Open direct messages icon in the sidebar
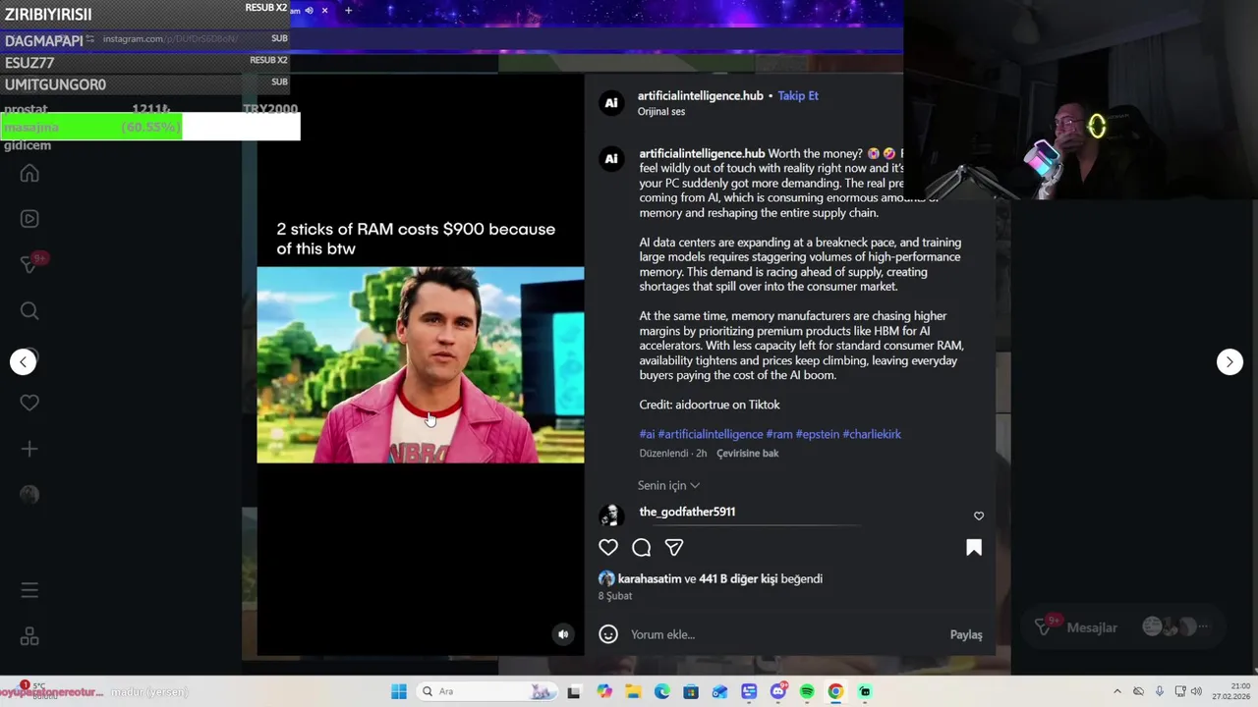1258x707 pixels. point(29,265)
